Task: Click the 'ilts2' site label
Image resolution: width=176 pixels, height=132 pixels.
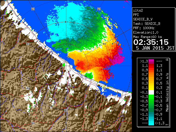Action: pyautogui.click(x=138, y=10)
